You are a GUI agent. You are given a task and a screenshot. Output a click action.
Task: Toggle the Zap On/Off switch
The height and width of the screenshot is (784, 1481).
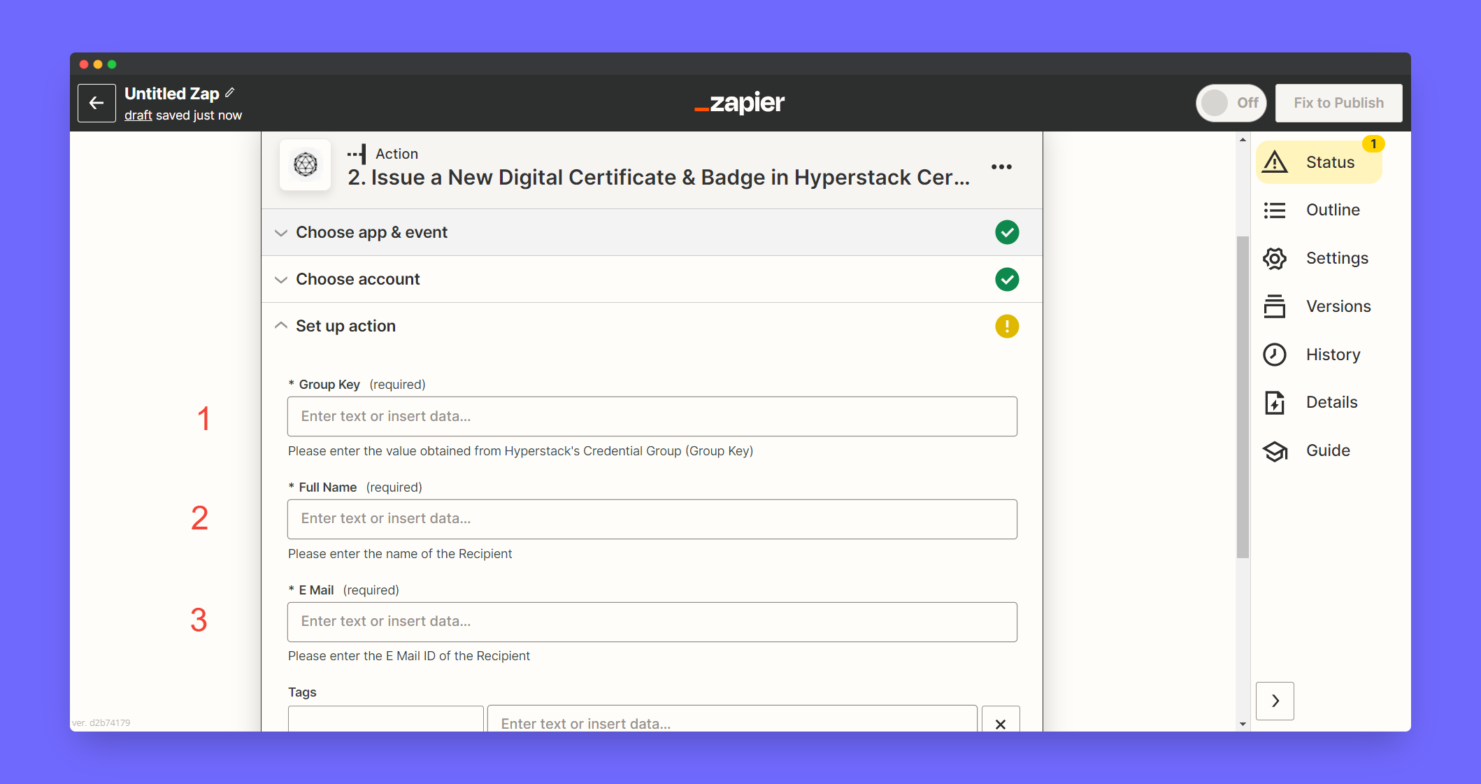pyautogui.click(x=1231, y=104)
